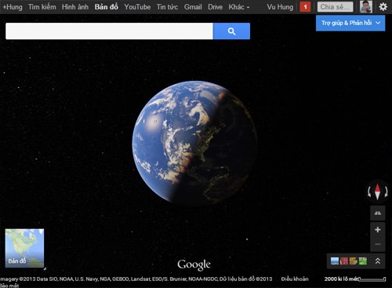Open Trợ giúp & Phản hồi dropdown
Viewport: 392px width, 288px height.
coord(350,23)
